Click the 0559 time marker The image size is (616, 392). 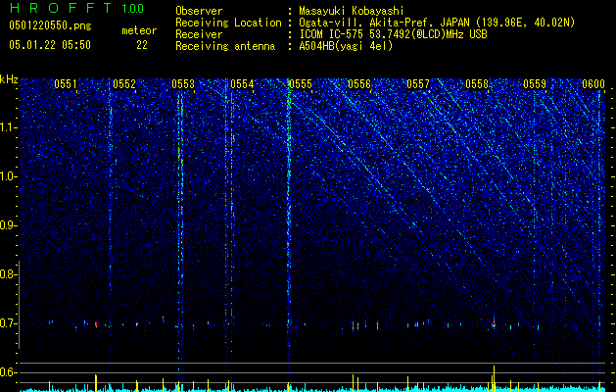coord(535,83)
